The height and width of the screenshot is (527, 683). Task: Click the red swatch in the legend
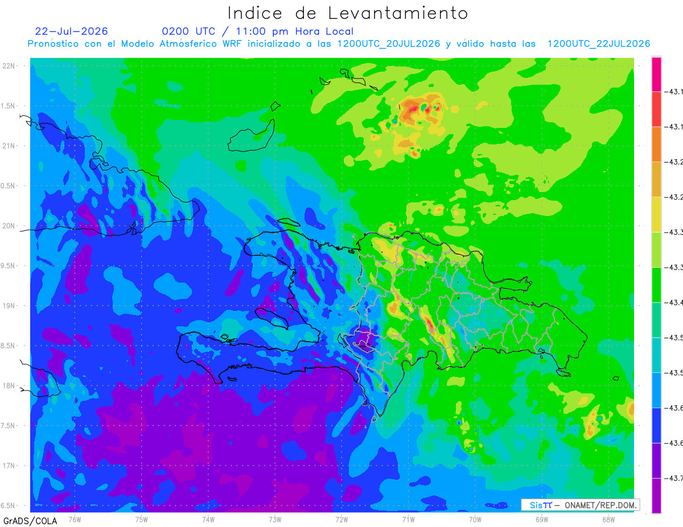[x=656, y=109]
